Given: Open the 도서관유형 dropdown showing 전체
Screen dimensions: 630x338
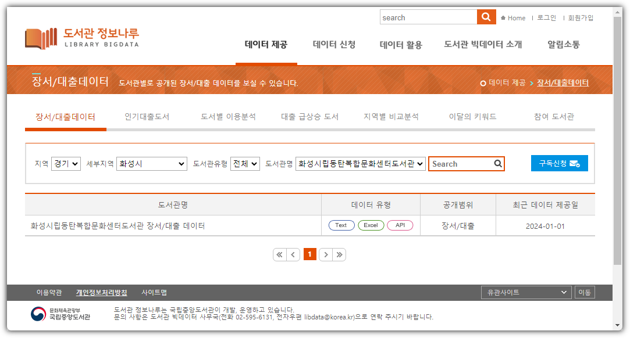Looking at the screenshot, I should point(245,164).
